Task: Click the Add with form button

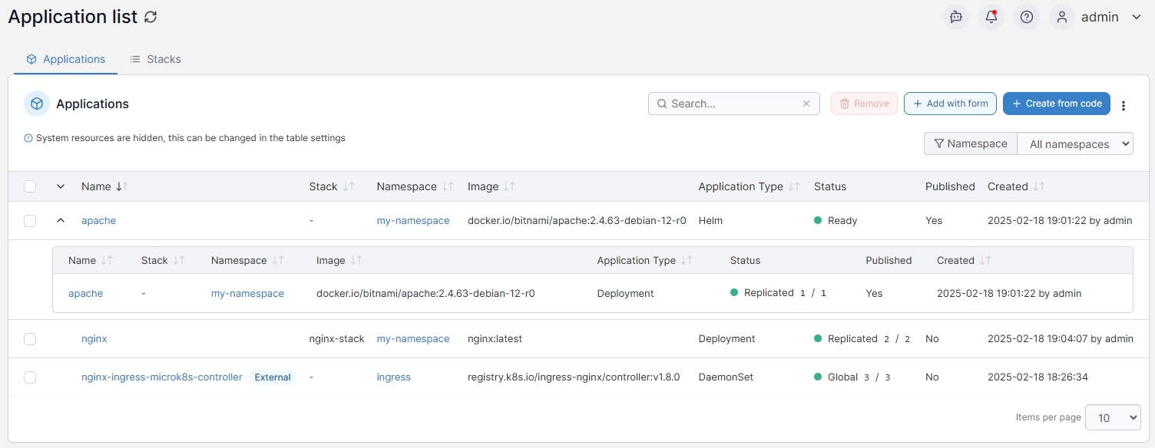Action: [x=950, y=104]
